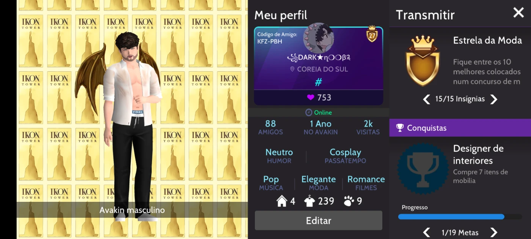Open the outfits shirt icon
This screenshot has width=531, height=239.
pyautogui.click(x=309, y=201)
